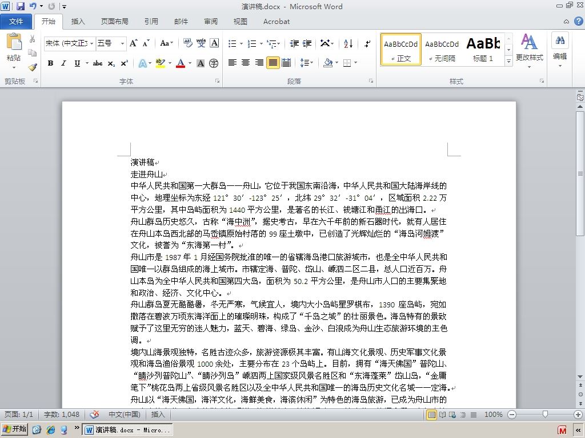Click the Increase Indent icon
The width and height of the screenshot is (585, 438).
[x=307, y=43]
